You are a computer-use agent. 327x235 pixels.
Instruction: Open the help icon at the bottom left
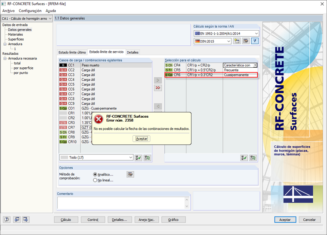(x=7, y=219)
